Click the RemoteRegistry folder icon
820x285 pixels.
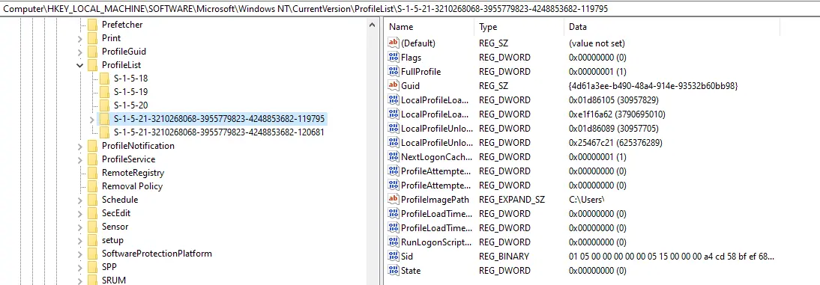tap(92, 173)
